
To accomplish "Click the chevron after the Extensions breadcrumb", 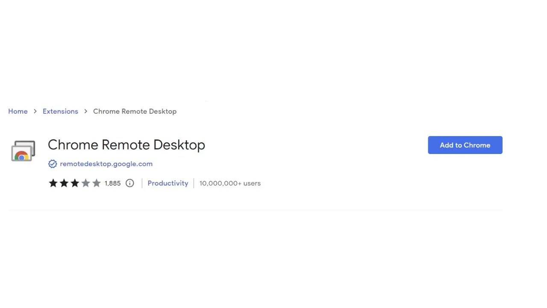I will point(85,111).
